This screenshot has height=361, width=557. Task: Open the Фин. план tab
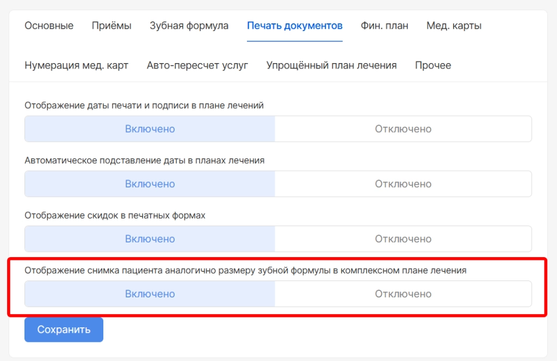[x=384, y=26]
